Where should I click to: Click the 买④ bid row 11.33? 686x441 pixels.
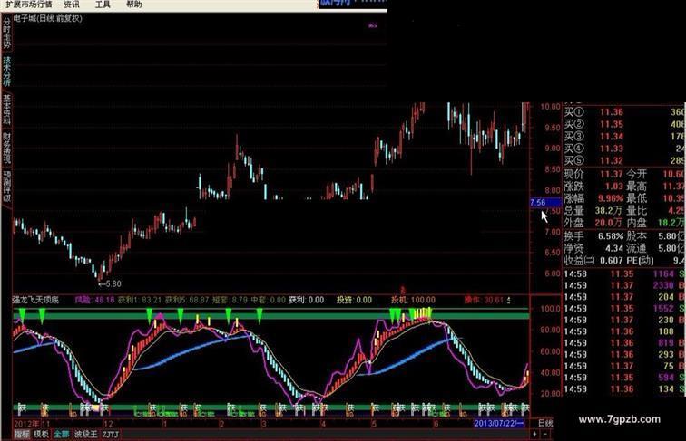click(624, 149)
